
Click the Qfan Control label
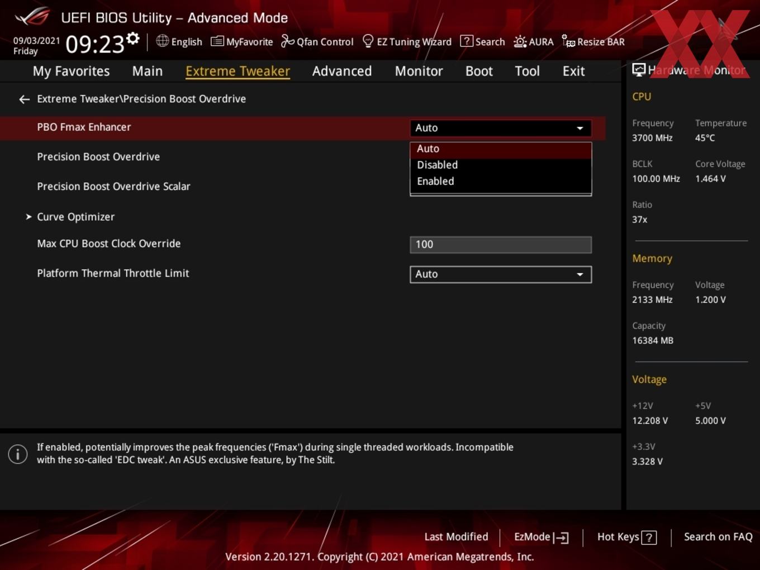click(x=325, y=42)
